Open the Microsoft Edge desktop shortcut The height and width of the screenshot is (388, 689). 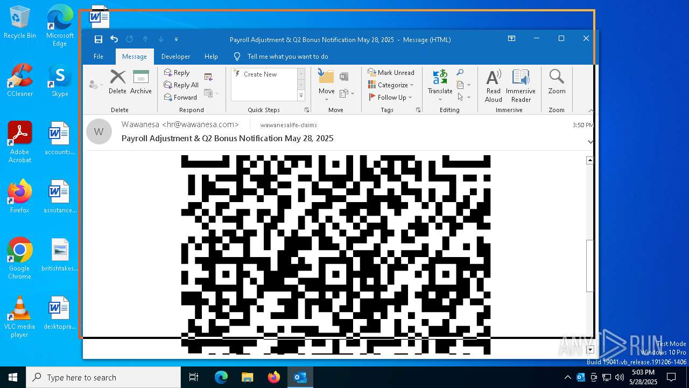(60, 26)
